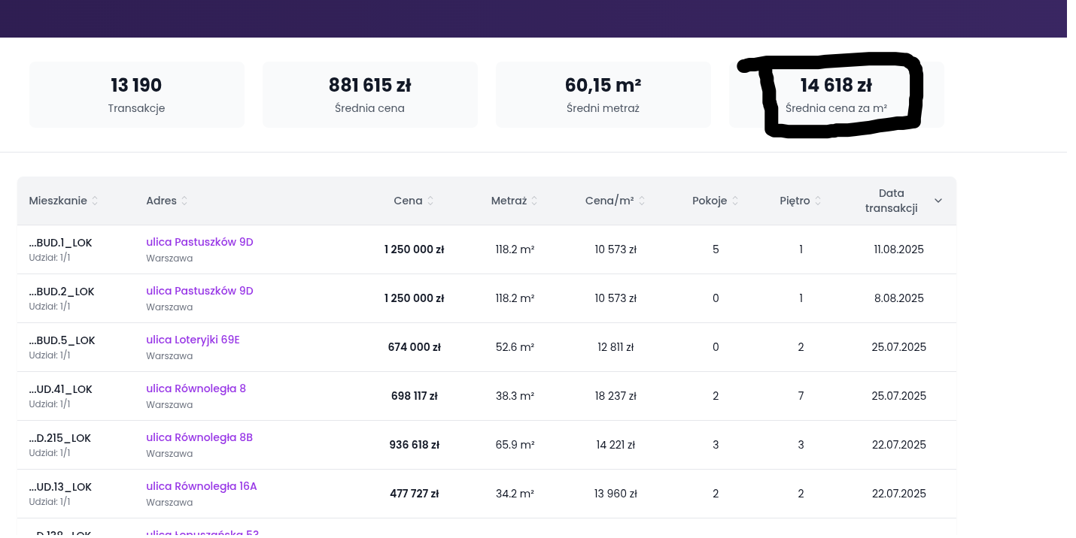This screenshot has width=1076, height=538.
Task: Toggle the Data transakcji sort chevron
Action: pyautogui.click(x=938, y=201)
